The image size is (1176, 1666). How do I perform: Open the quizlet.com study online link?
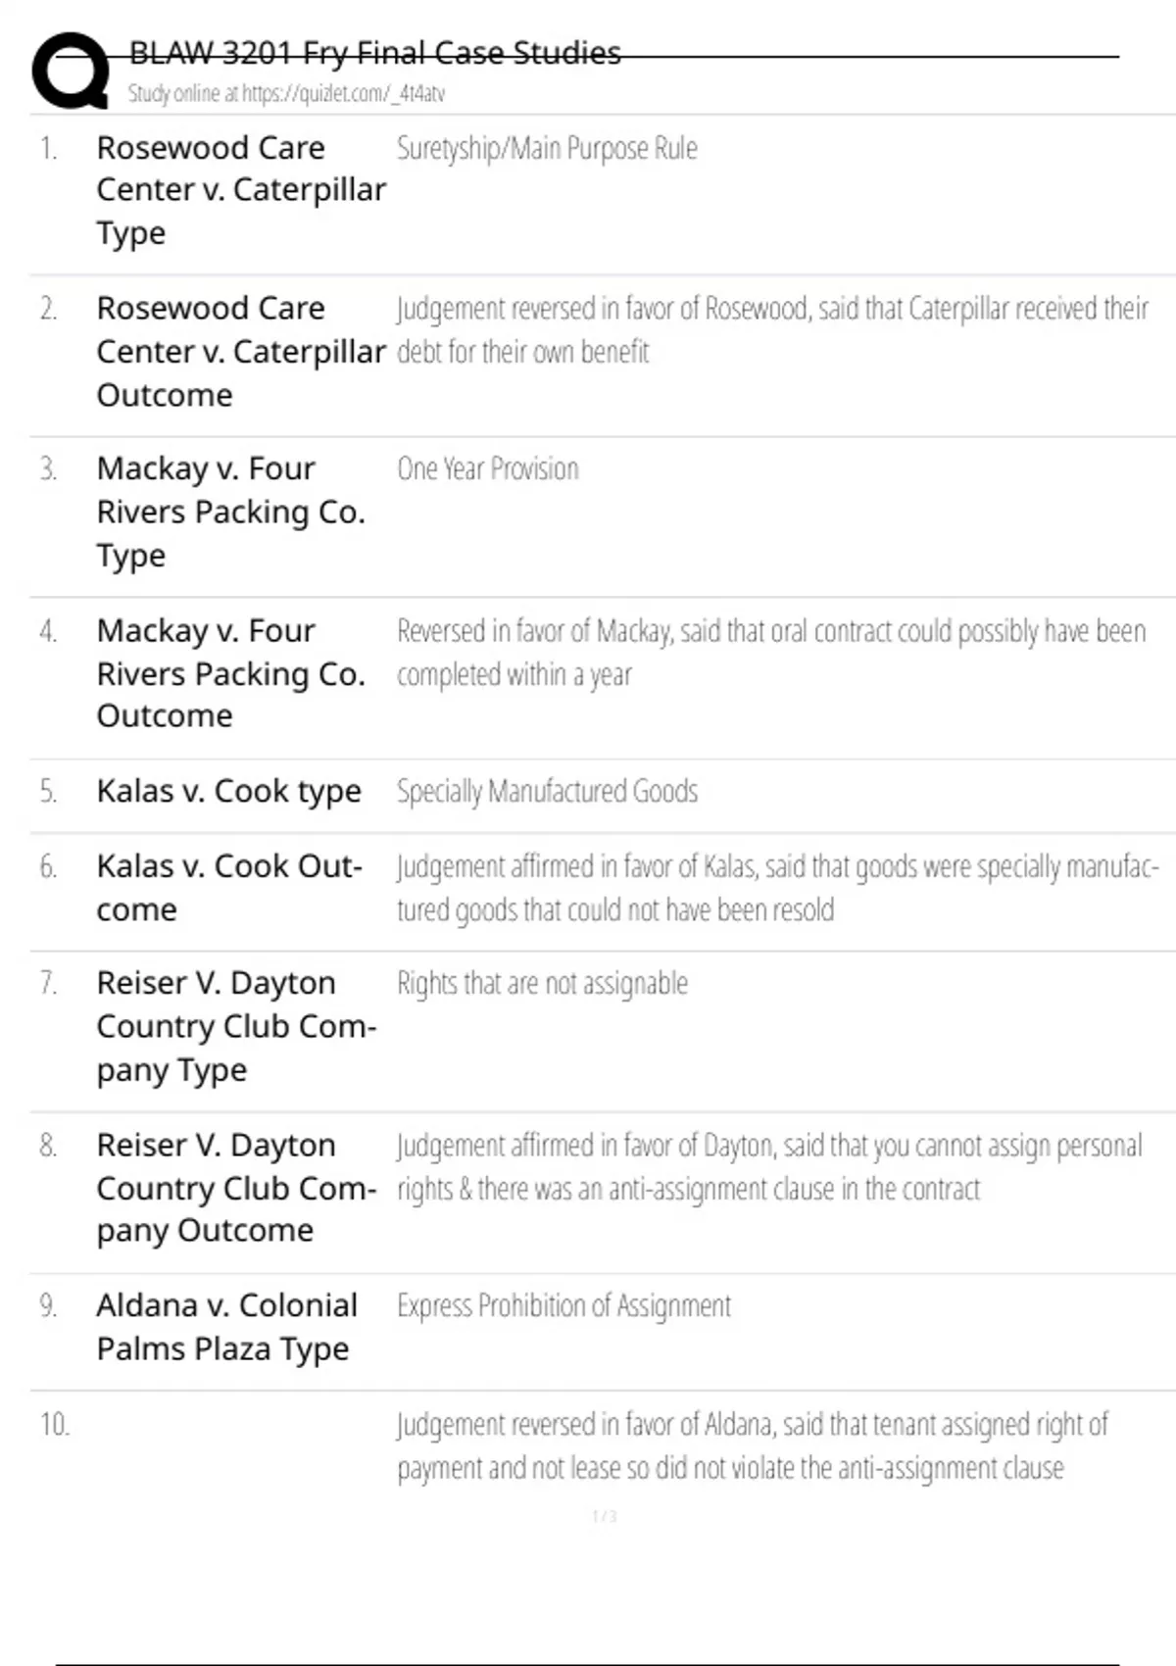point(285,94)
